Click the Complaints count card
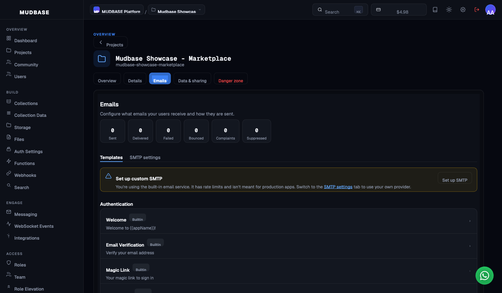The height and width of the screenshot is (293, 502). tap(226, 131)
